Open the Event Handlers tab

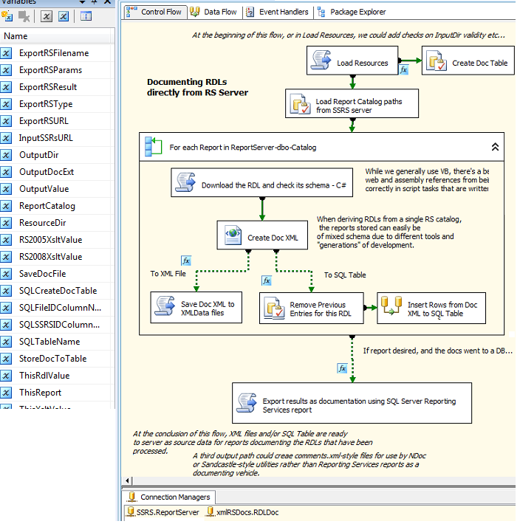coord(278,12)
